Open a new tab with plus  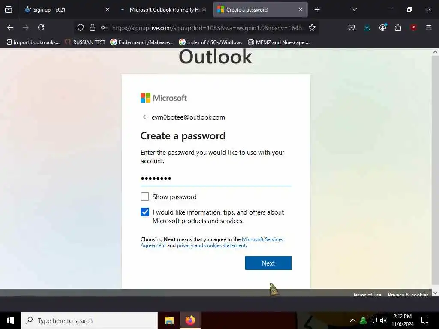coord(317,10)
